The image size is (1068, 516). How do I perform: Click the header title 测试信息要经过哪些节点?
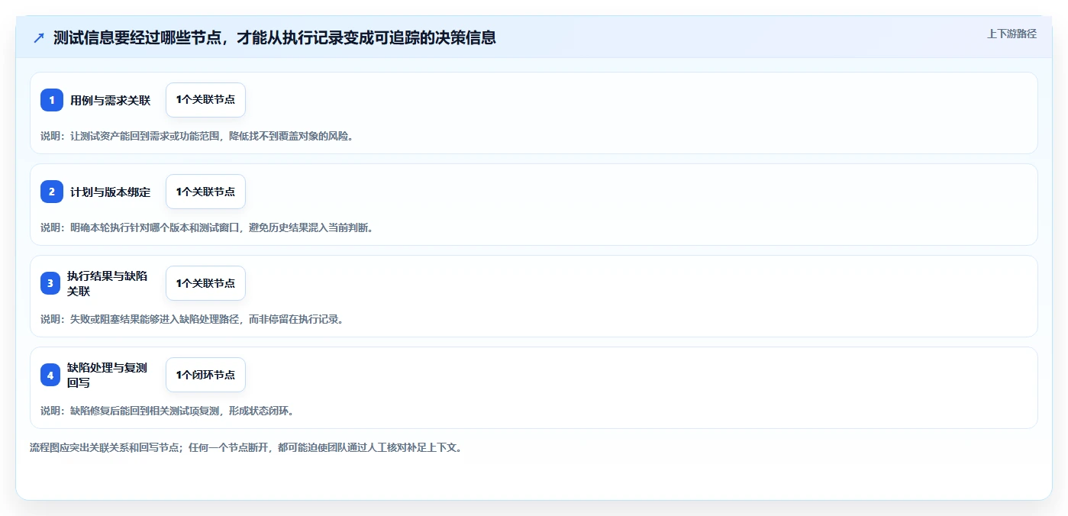[x=274, y=37]
